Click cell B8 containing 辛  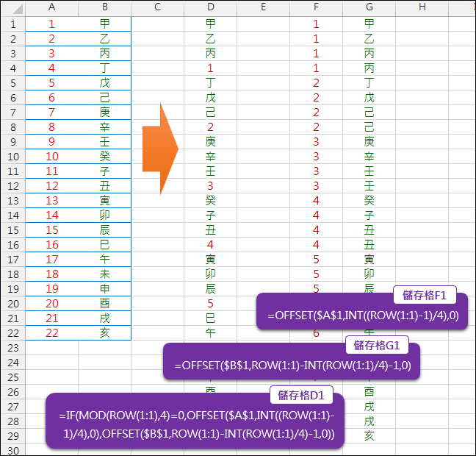click(105, 127)
